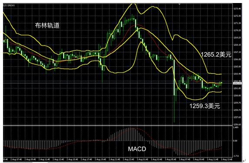Click the 1259.3美元 lower band label

tap(205, 106)
